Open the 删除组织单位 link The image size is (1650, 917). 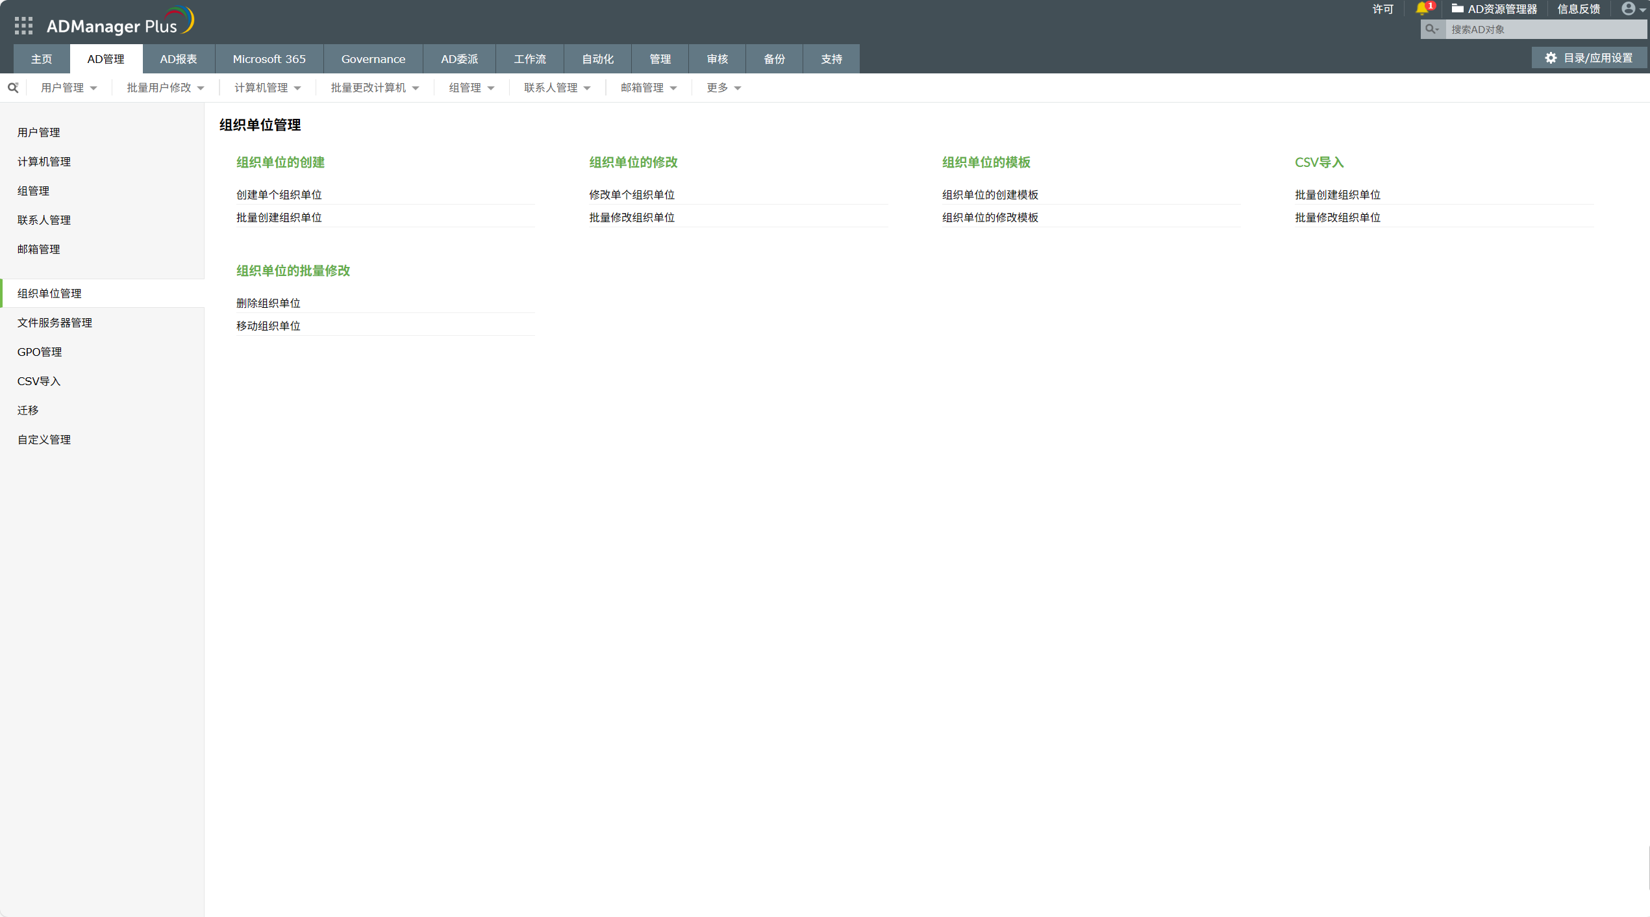point(268,303)
